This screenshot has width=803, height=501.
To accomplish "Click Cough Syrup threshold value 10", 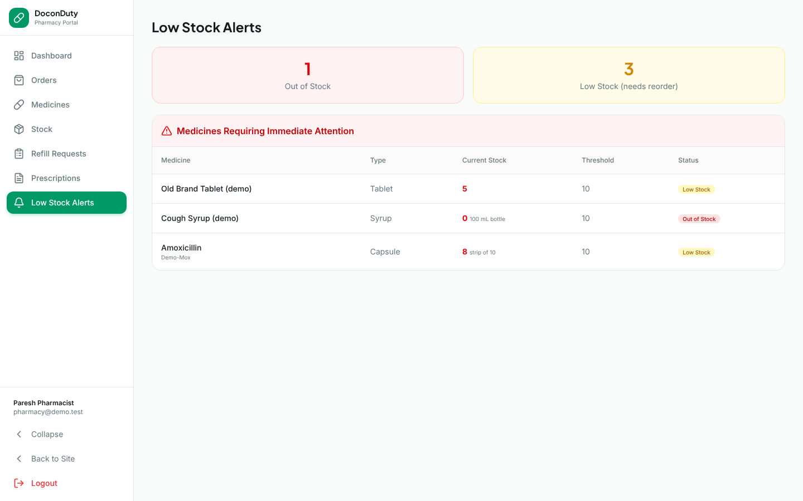I will [586, 218].
